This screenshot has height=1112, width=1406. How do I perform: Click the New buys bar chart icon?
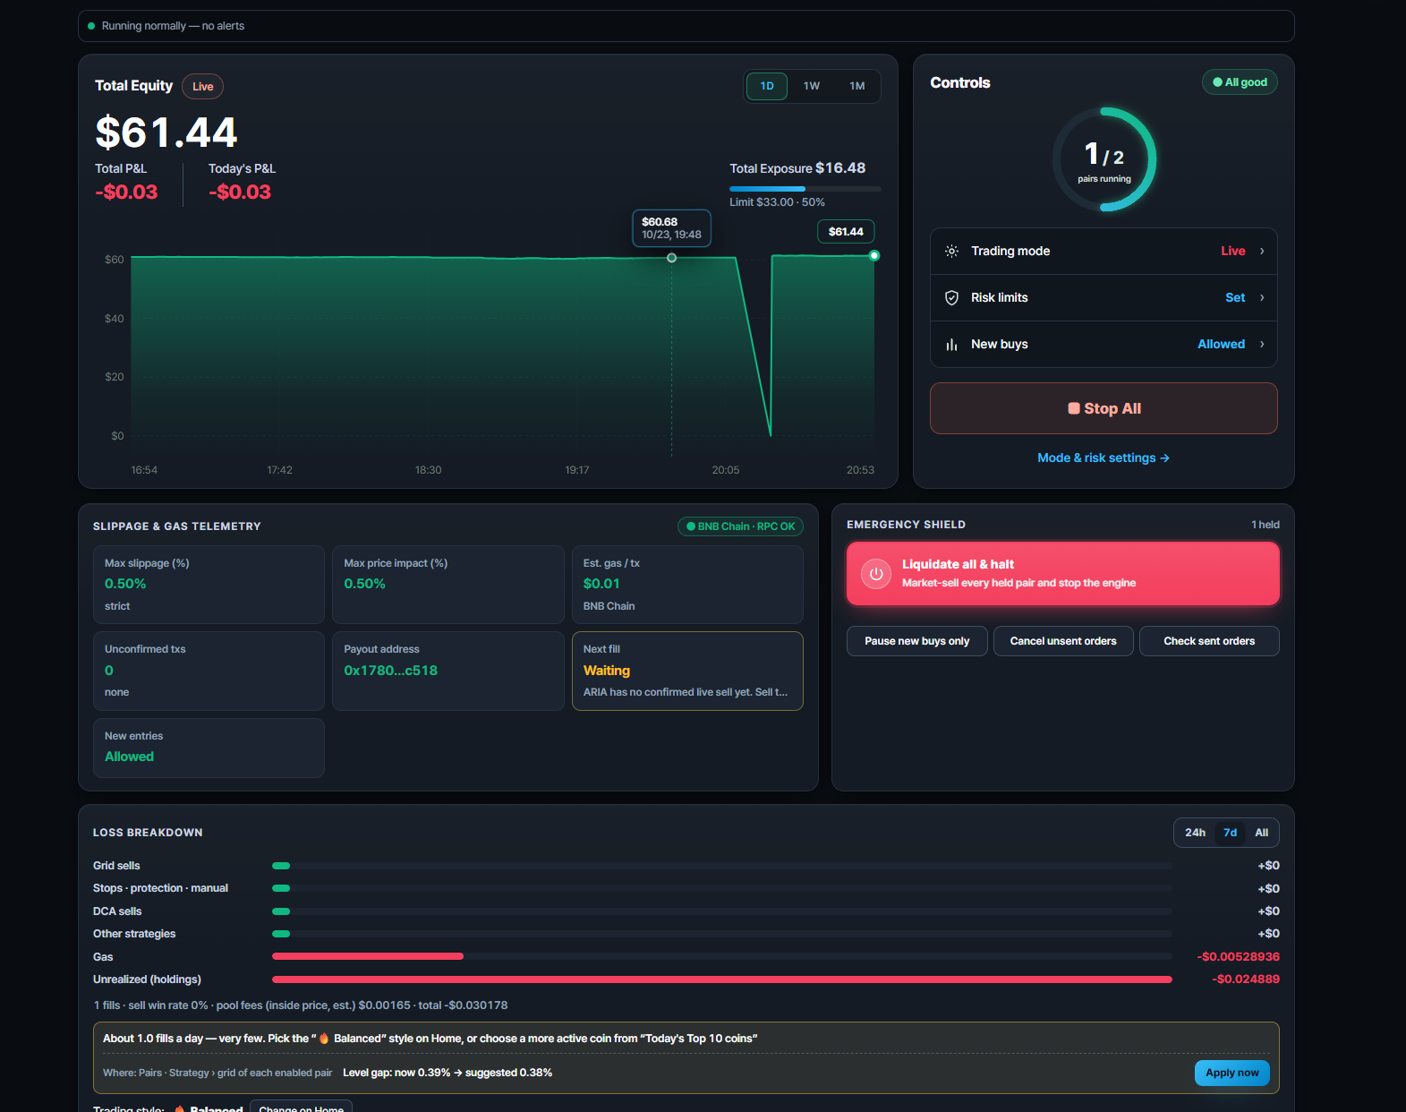pyautogui.click(x=951, y=344)
